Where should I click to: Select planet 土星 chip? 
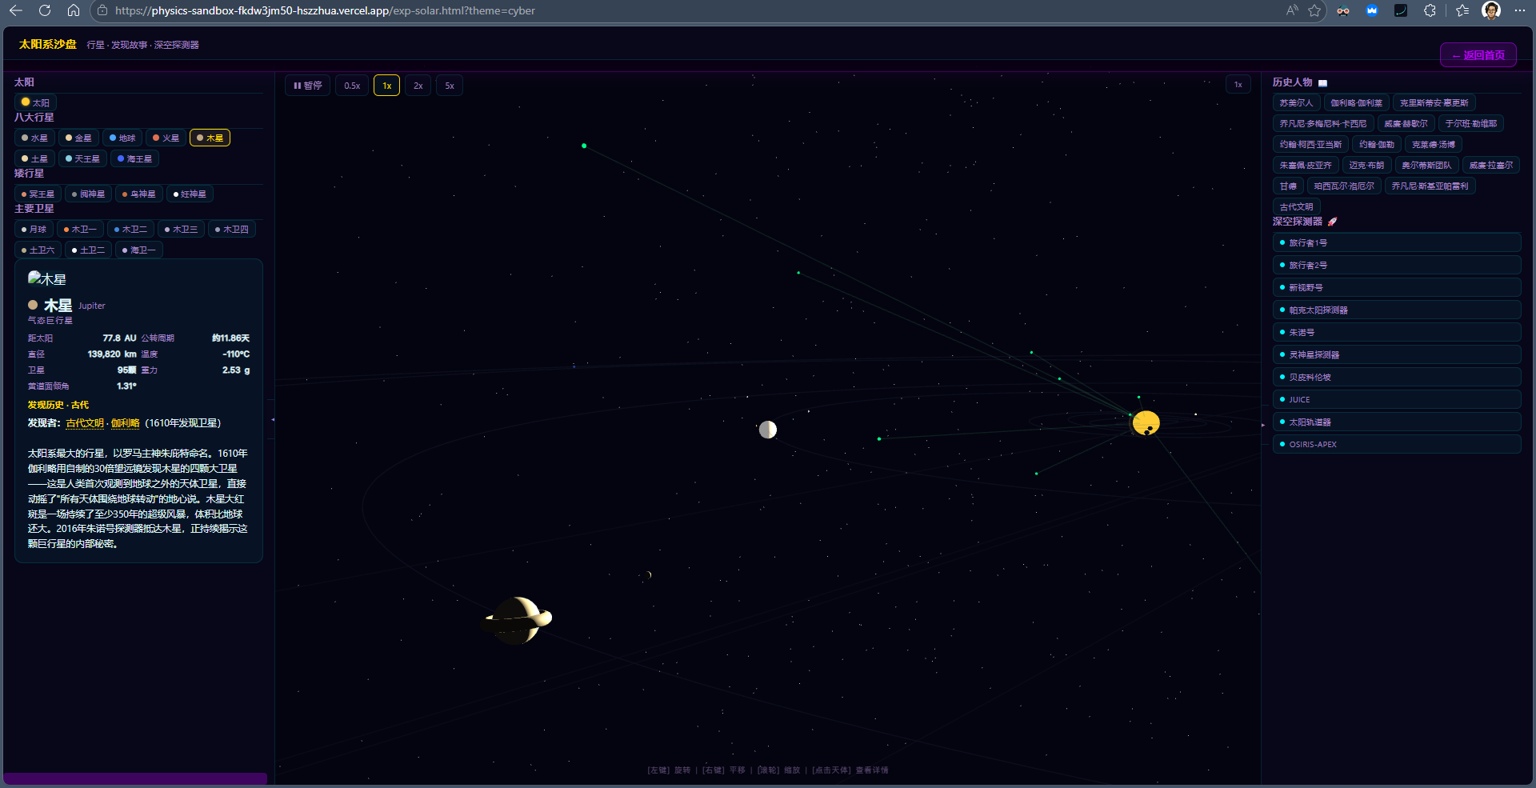[x=35, y=158]
